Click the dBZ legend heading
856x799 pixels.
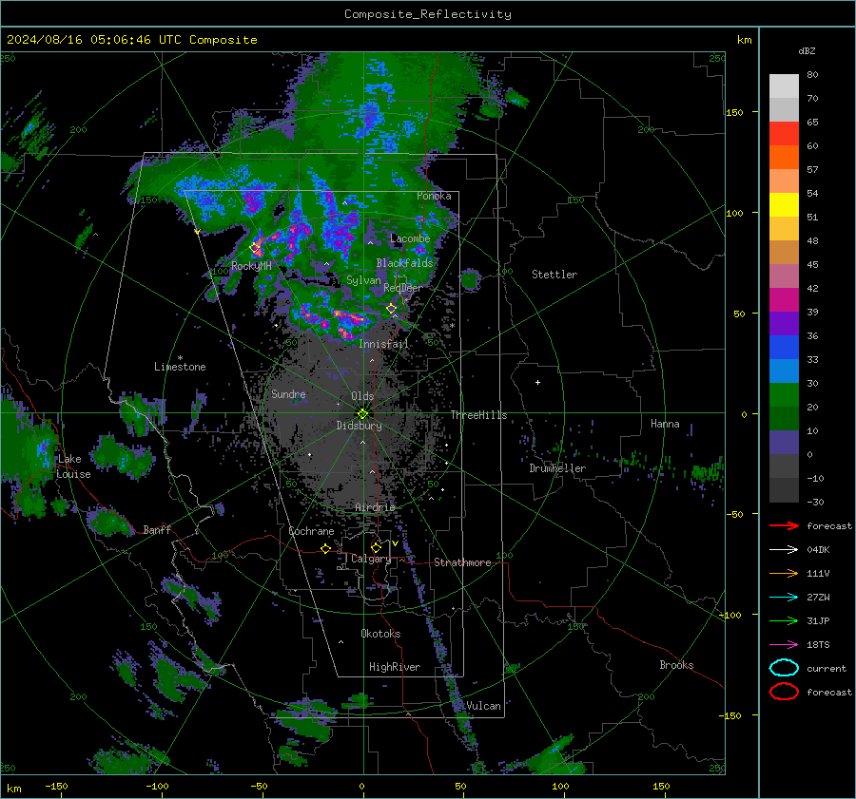point(807,50)
